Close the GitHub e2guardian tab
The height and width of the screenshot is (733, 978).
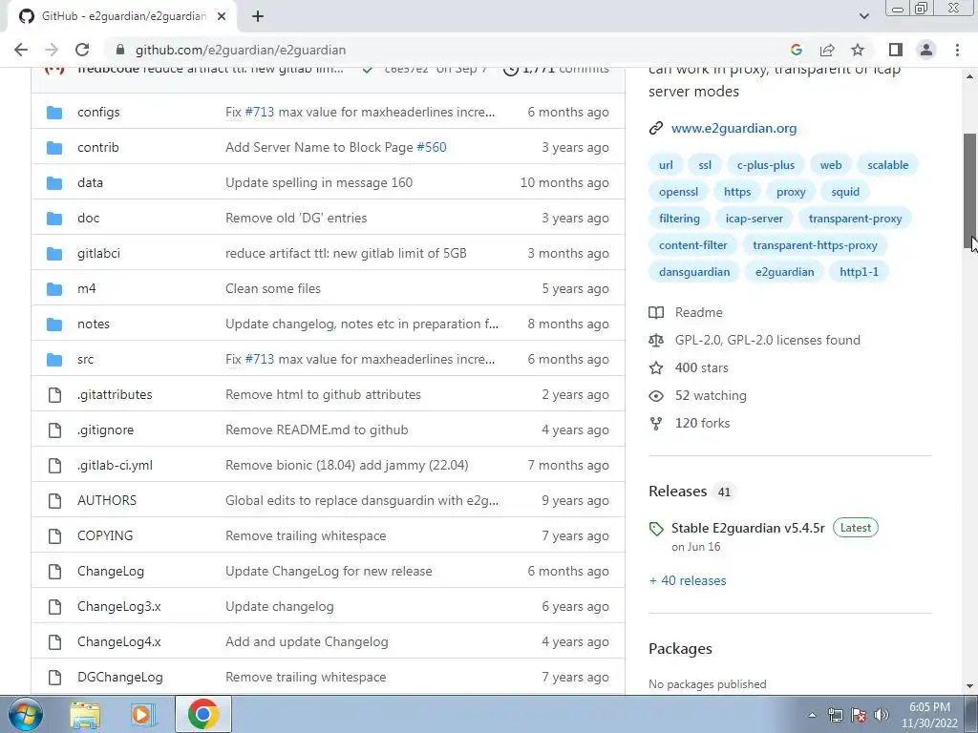click(x=222, y=16)
